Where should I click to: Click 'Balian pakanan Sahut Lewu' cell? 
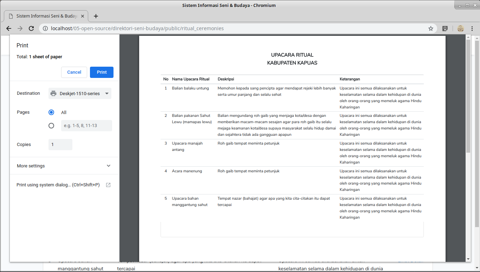pos(192,119)
